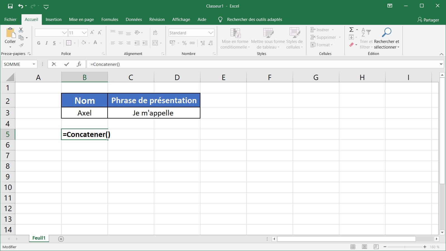The width and height of the screenshot is (446, 251).
Task: Select the Feuil1 sheet tab
Action: point(39,238)
